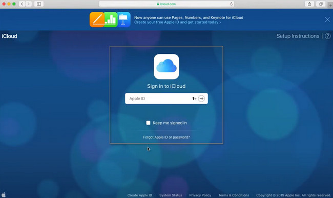Screen dimensions: 333x198
Task: Click the 'Now anyone can use Pages' banner text
Action: tap(189, 17)
